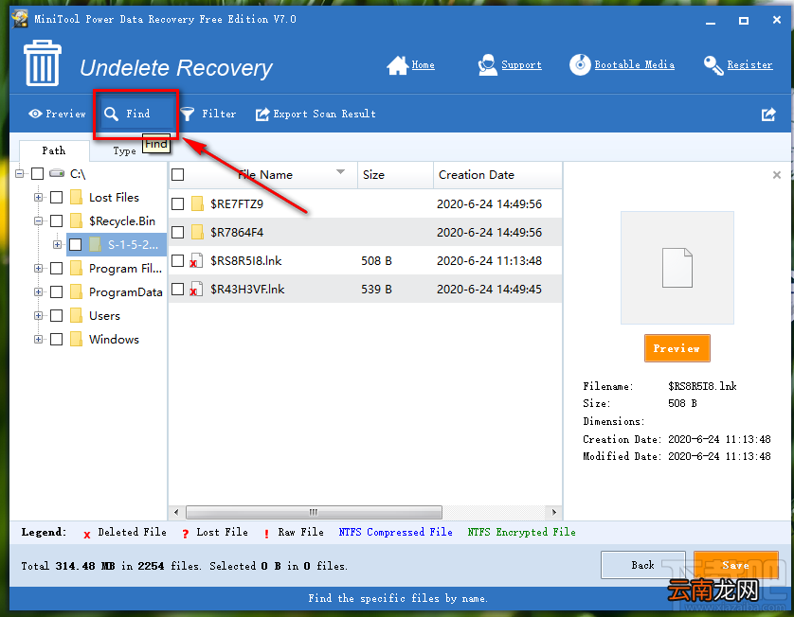This screenshot has width=794, height=617.
Task: Click the $RE7FTZ9 folder icon
Action: (197, 203)
